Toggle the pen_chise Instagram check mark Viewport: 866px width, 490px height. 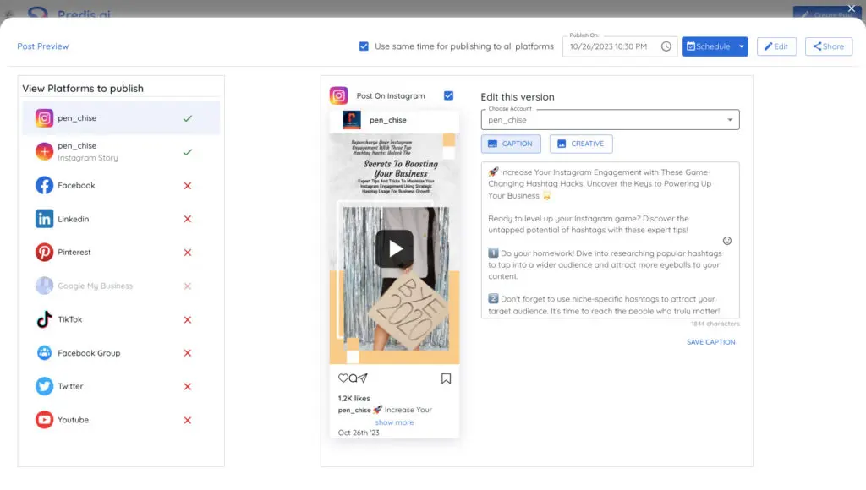coord(188,118)
